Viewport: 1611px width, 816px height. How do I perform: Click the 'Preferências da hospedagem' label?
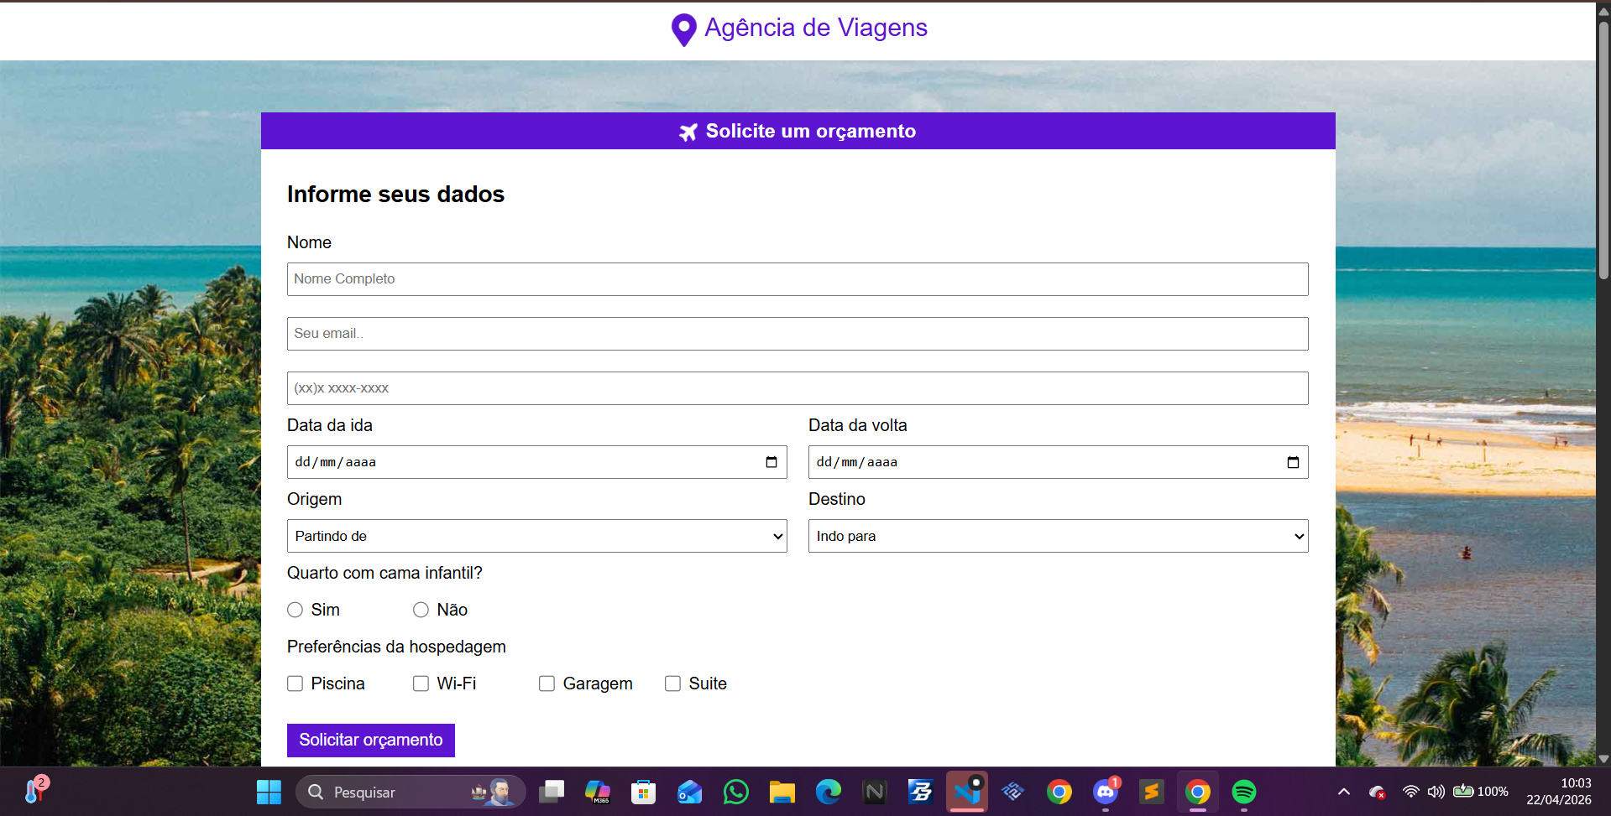(396, 647)
